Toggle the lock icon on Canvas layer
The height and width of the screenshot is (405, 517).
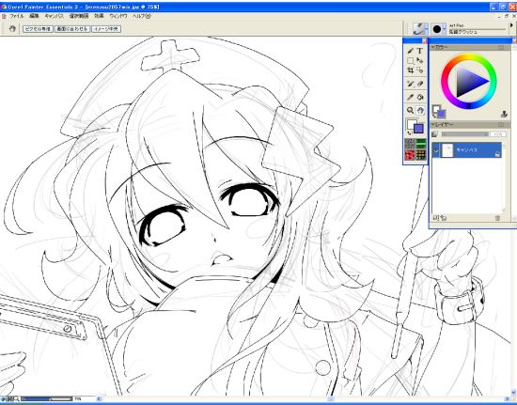497,154
